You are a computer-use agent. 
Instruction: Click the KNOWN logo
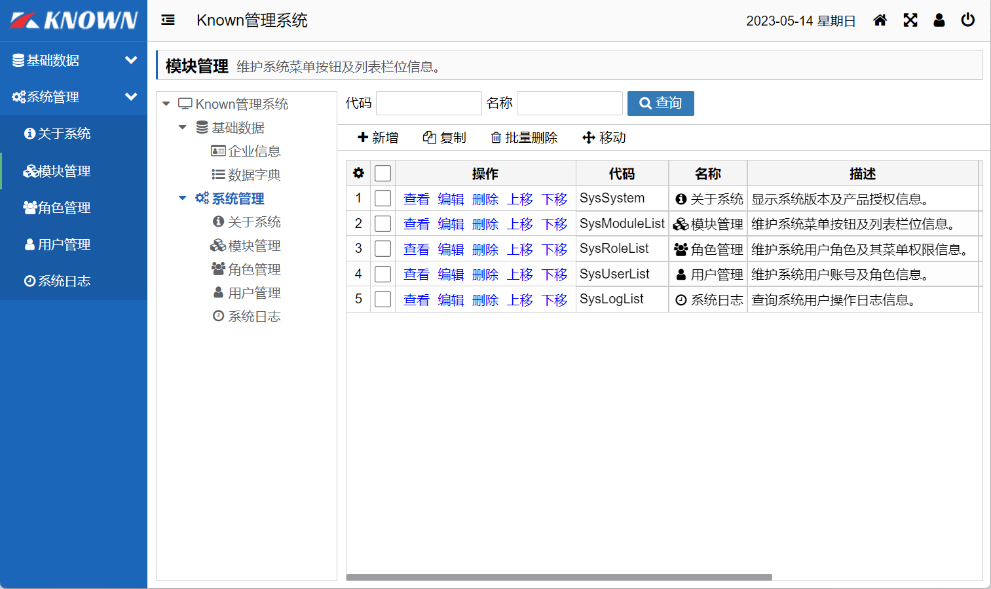pyautogui.click(x=74, y=20)
